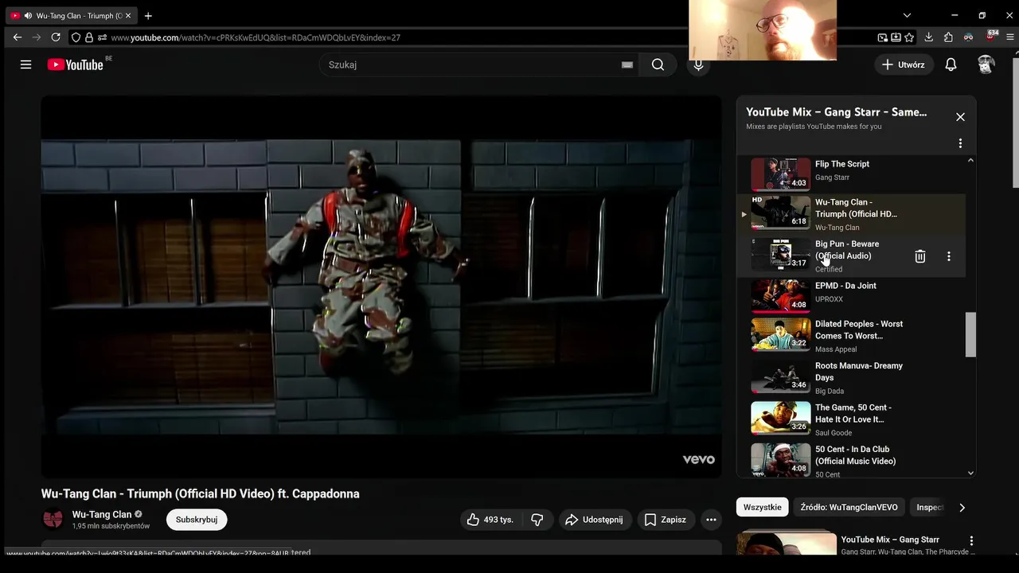Screen dimensions: 1019x573
Task: Click the 1,95 mln subskrybentów text
Action: [111, 526]
